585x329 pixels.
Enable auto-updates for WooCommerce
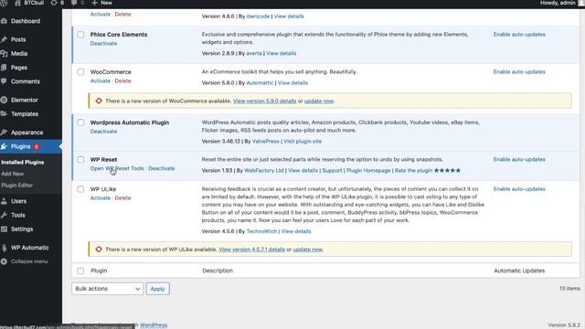coord(519,72)
